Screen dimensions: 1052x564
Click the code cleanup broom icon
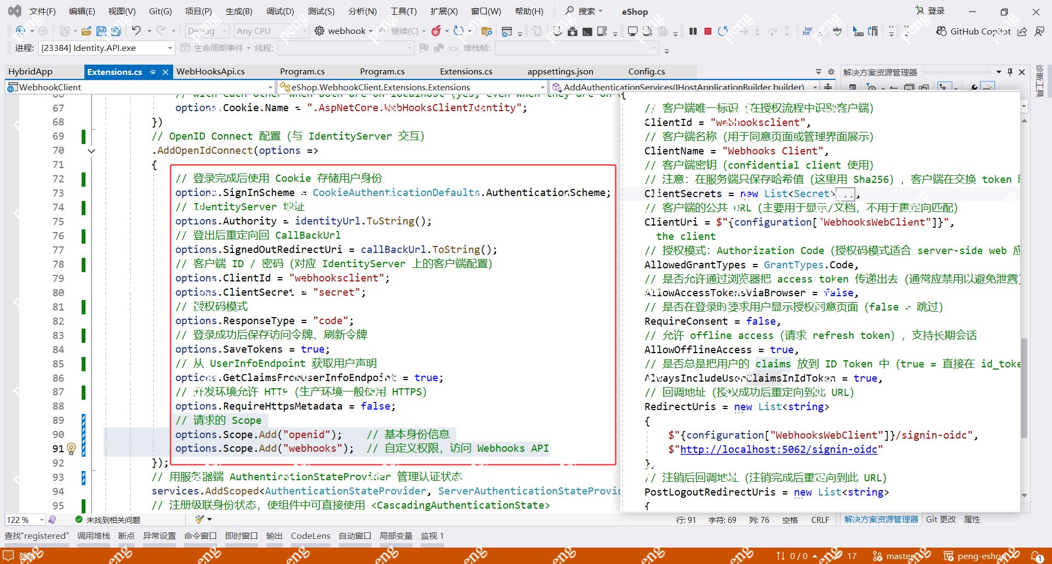[x=199, y=520]
